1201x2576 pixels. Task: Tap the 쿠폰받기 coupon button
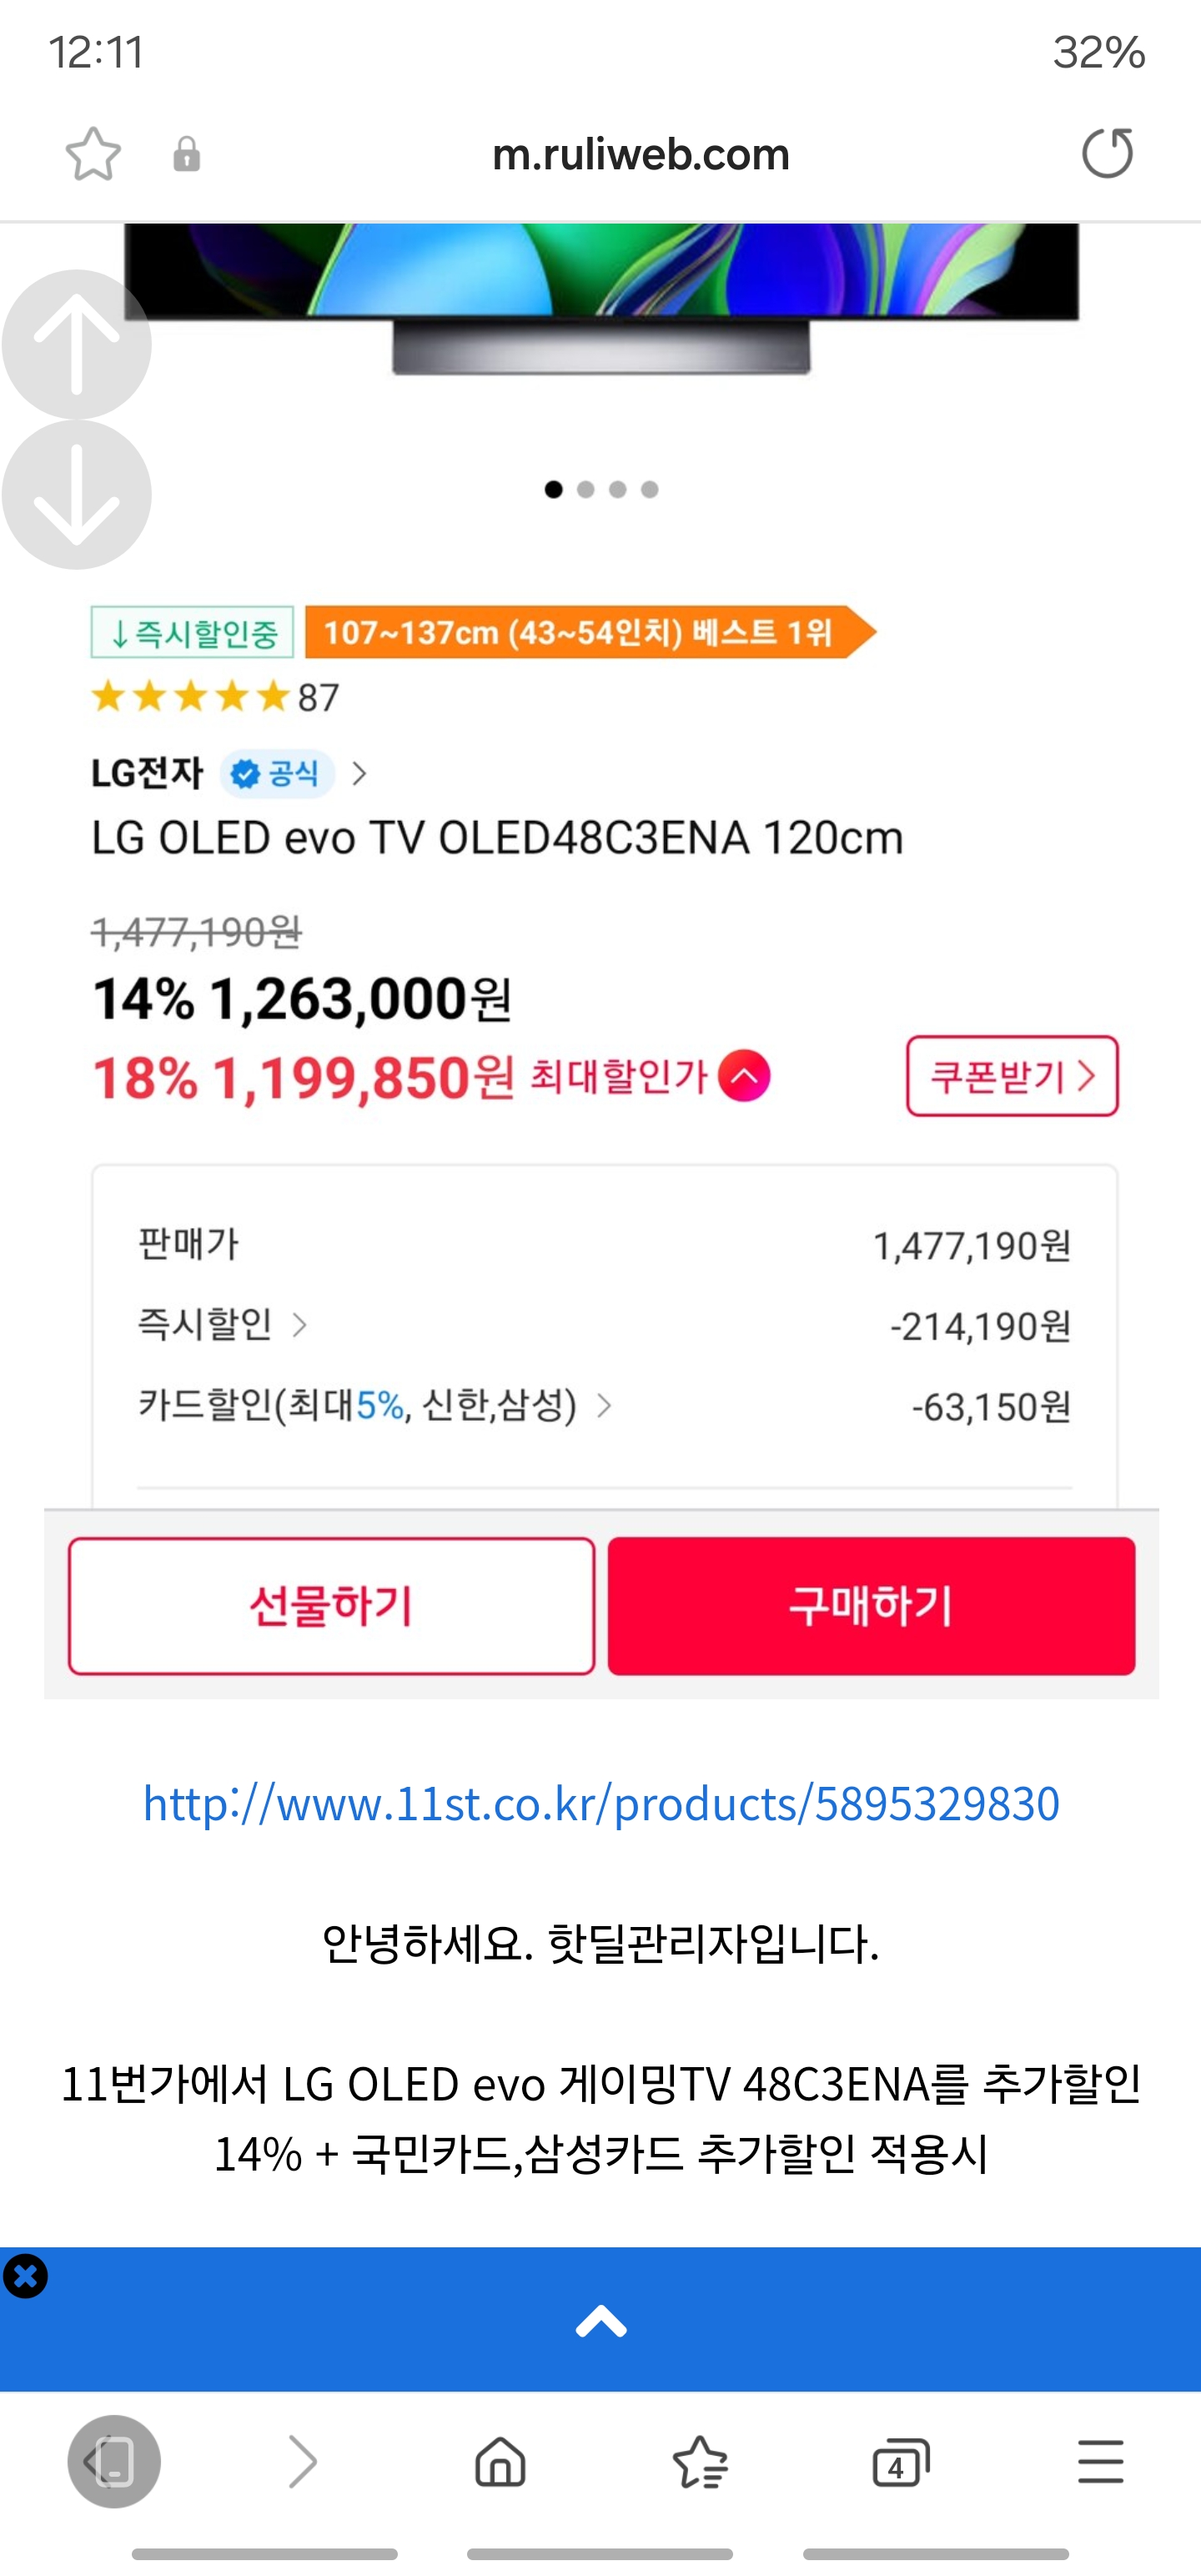click(1012, 1076)
